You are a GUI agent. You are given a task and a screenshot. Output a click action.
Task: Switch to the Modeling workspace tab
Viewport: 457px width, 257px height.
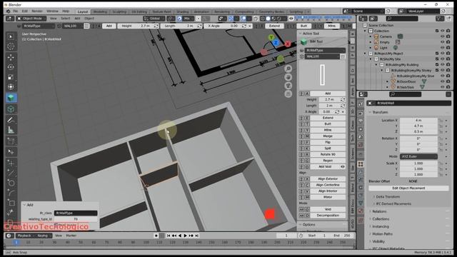pos(100,11)
